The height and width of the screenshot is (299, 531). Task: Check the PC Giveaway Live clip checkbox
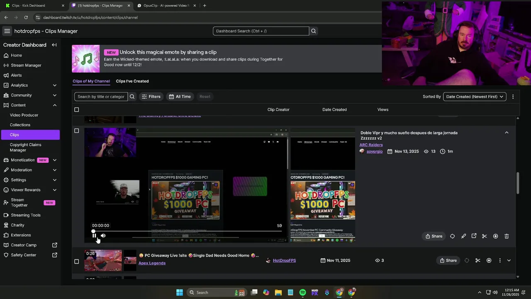(76, 262)
